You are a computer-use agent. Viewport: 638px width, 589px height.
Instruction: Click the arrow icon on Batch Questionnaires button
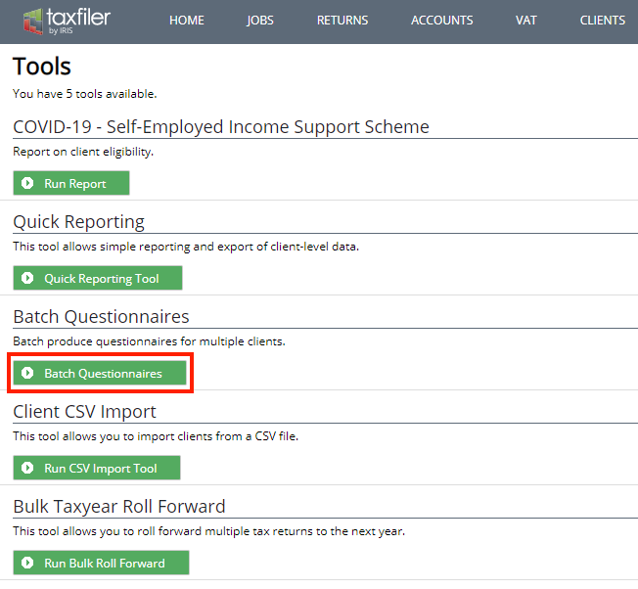27,373
